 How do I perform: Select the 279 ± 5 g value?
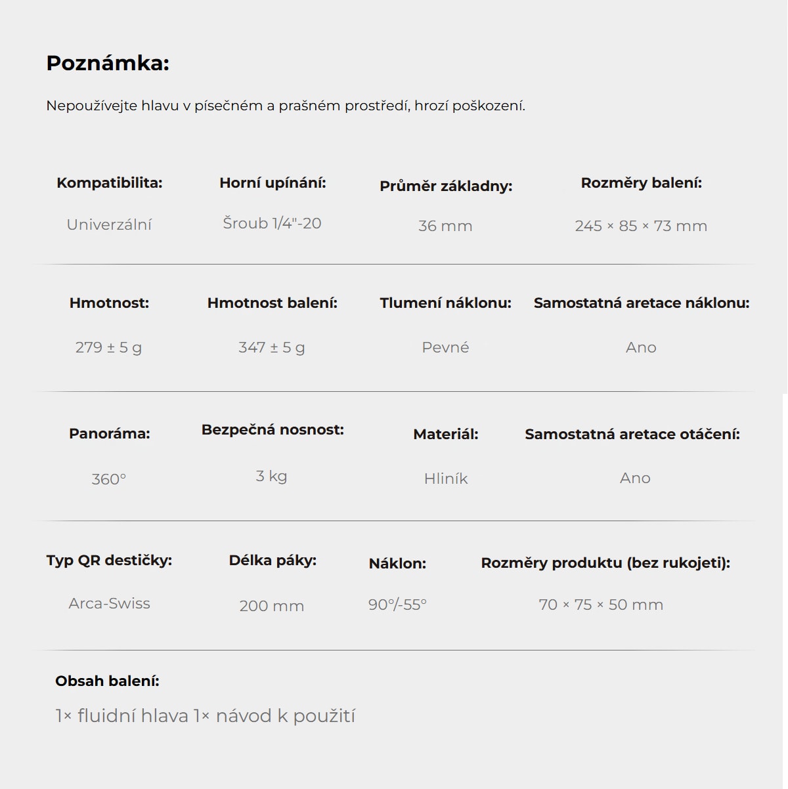click(x=108, y=347)
